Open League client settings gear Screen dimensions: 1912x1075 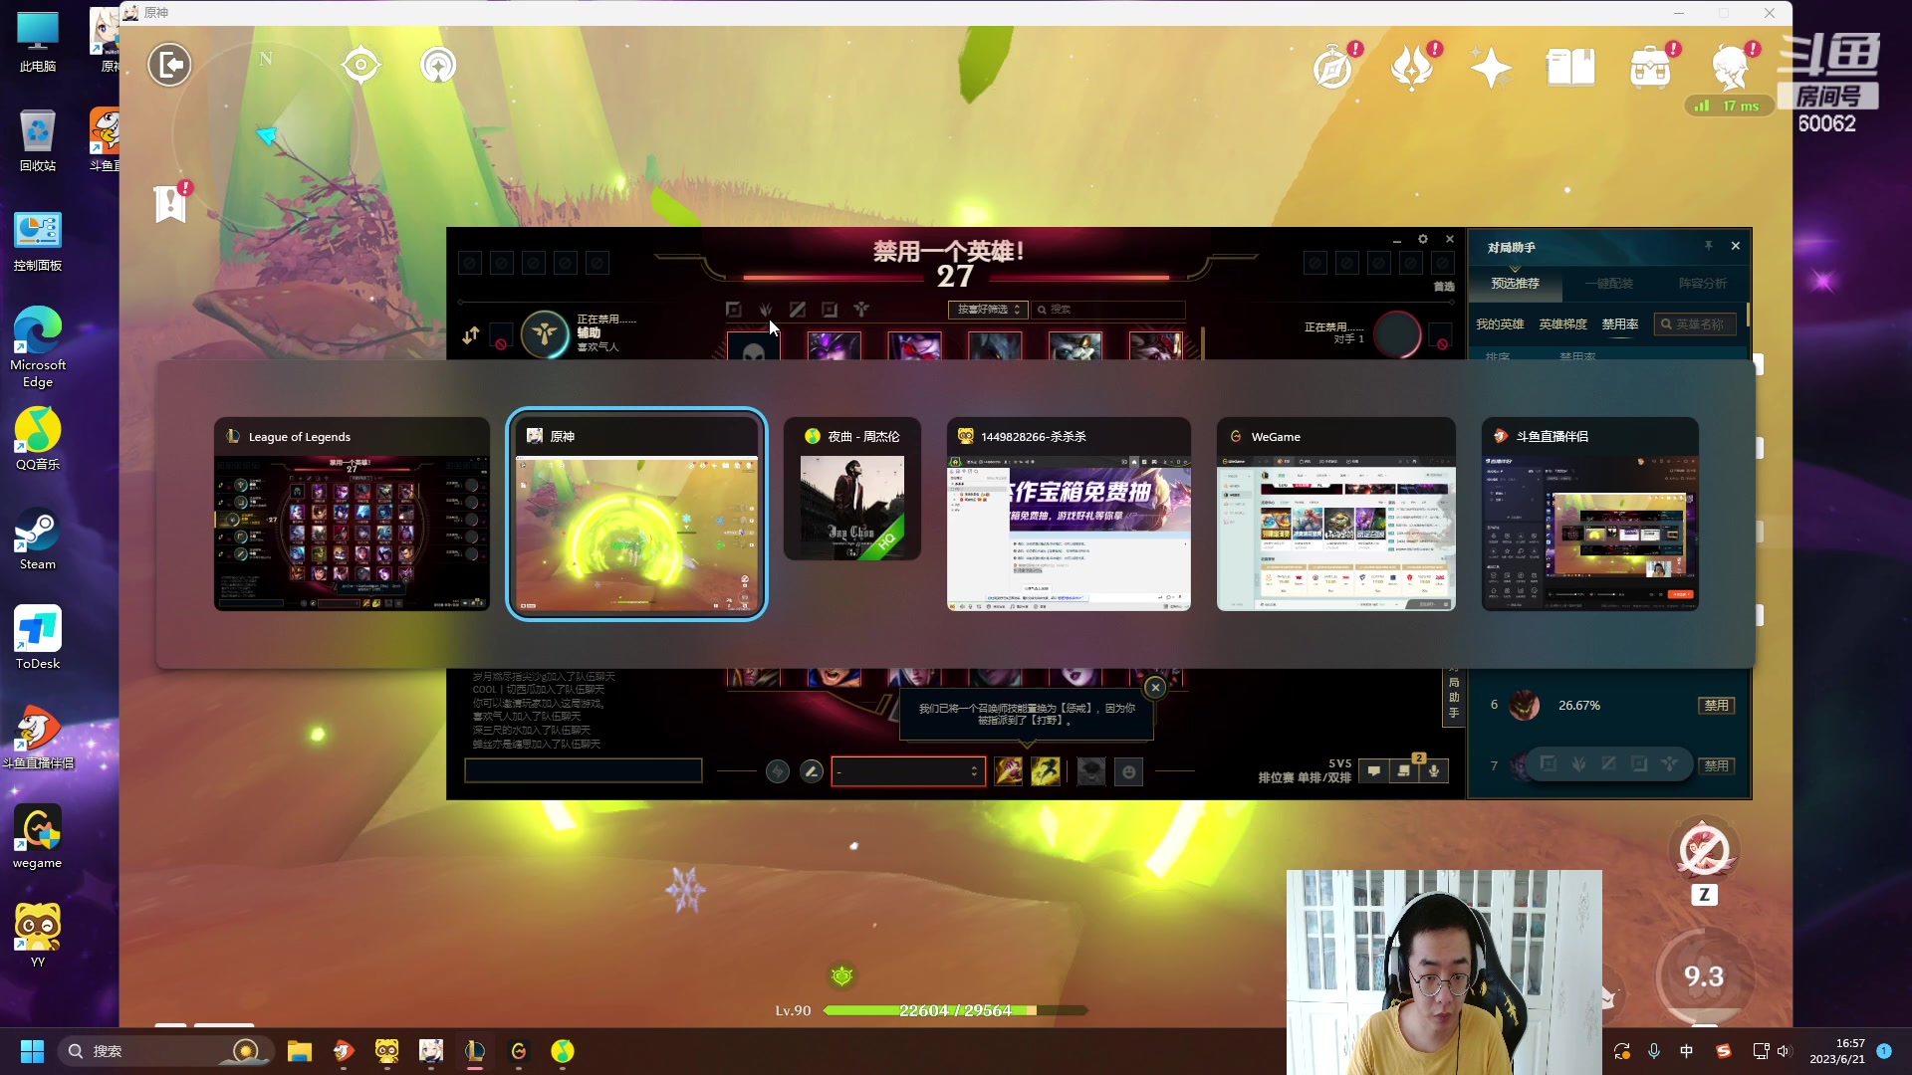[1423, 239]
